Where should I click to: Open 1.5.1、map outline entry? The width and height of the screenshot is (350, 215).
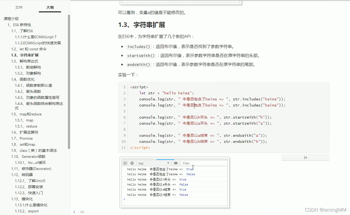[x=24, y=120]
